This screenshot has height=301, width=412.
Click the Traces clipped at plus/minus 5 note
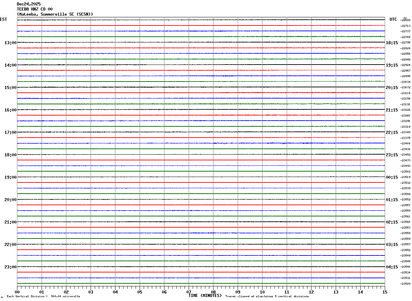[x=267, y=297]
